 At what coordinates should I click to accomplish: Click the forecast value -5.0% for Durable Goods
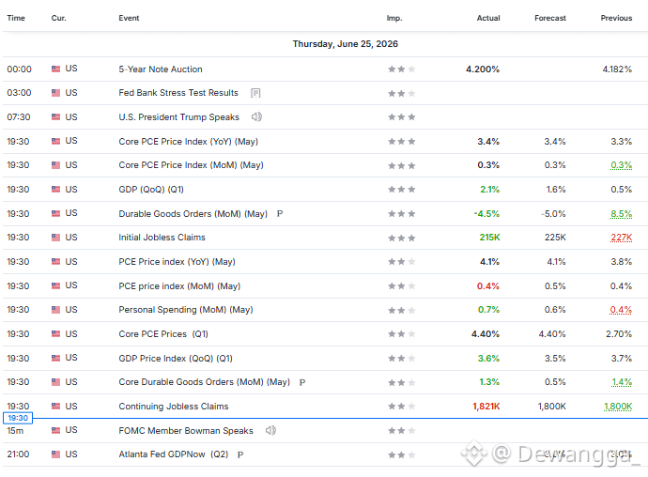pyautogui.click(x=553, y=214)
